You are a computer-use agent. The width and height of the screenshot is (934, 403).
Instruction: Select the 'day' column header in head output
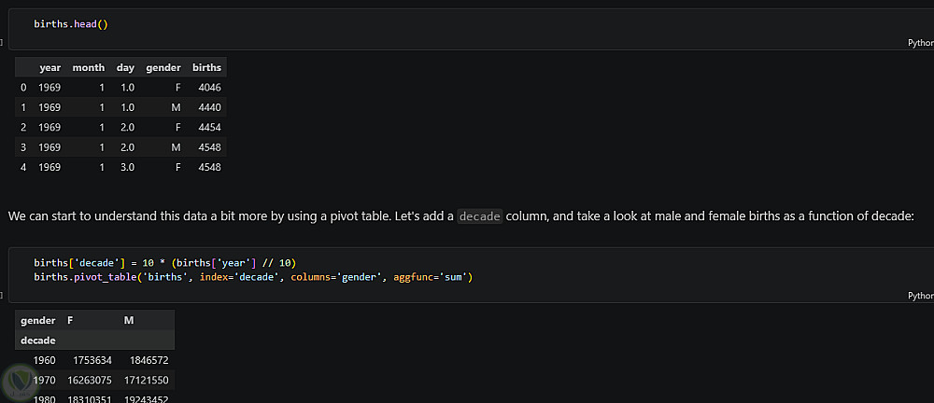coord(125,67)
